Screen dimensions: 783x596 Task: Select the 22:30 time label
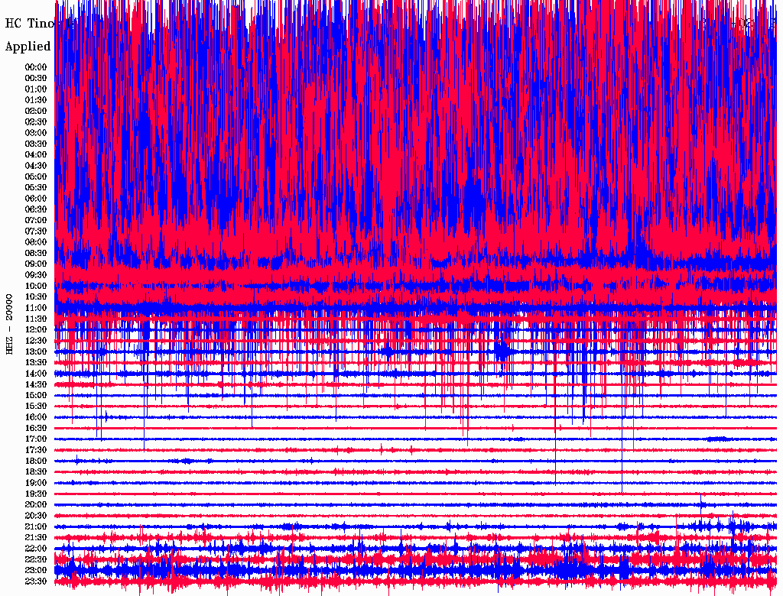(x=36, y=559)
